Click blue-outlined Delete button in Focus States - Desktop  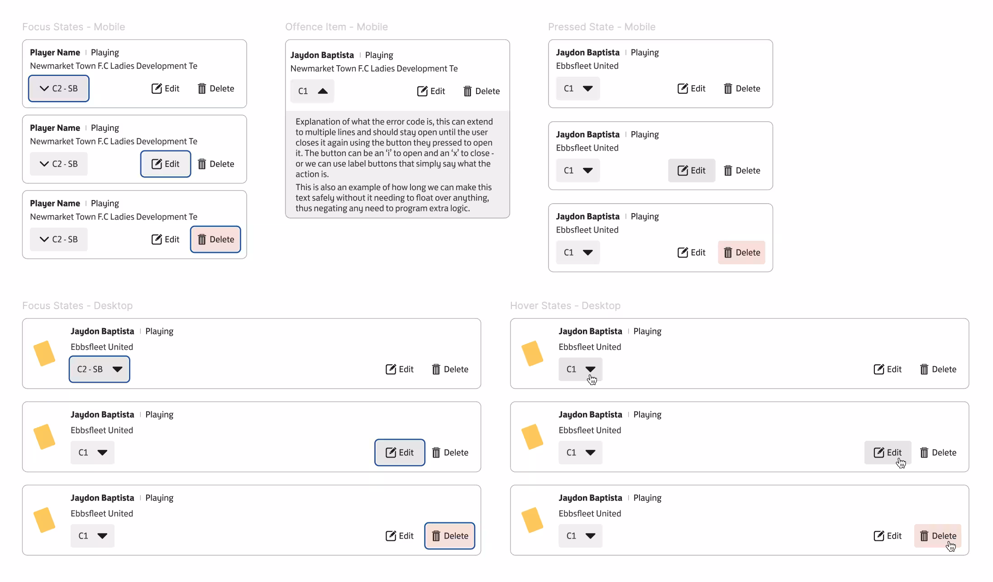click(x=449, y=535)
